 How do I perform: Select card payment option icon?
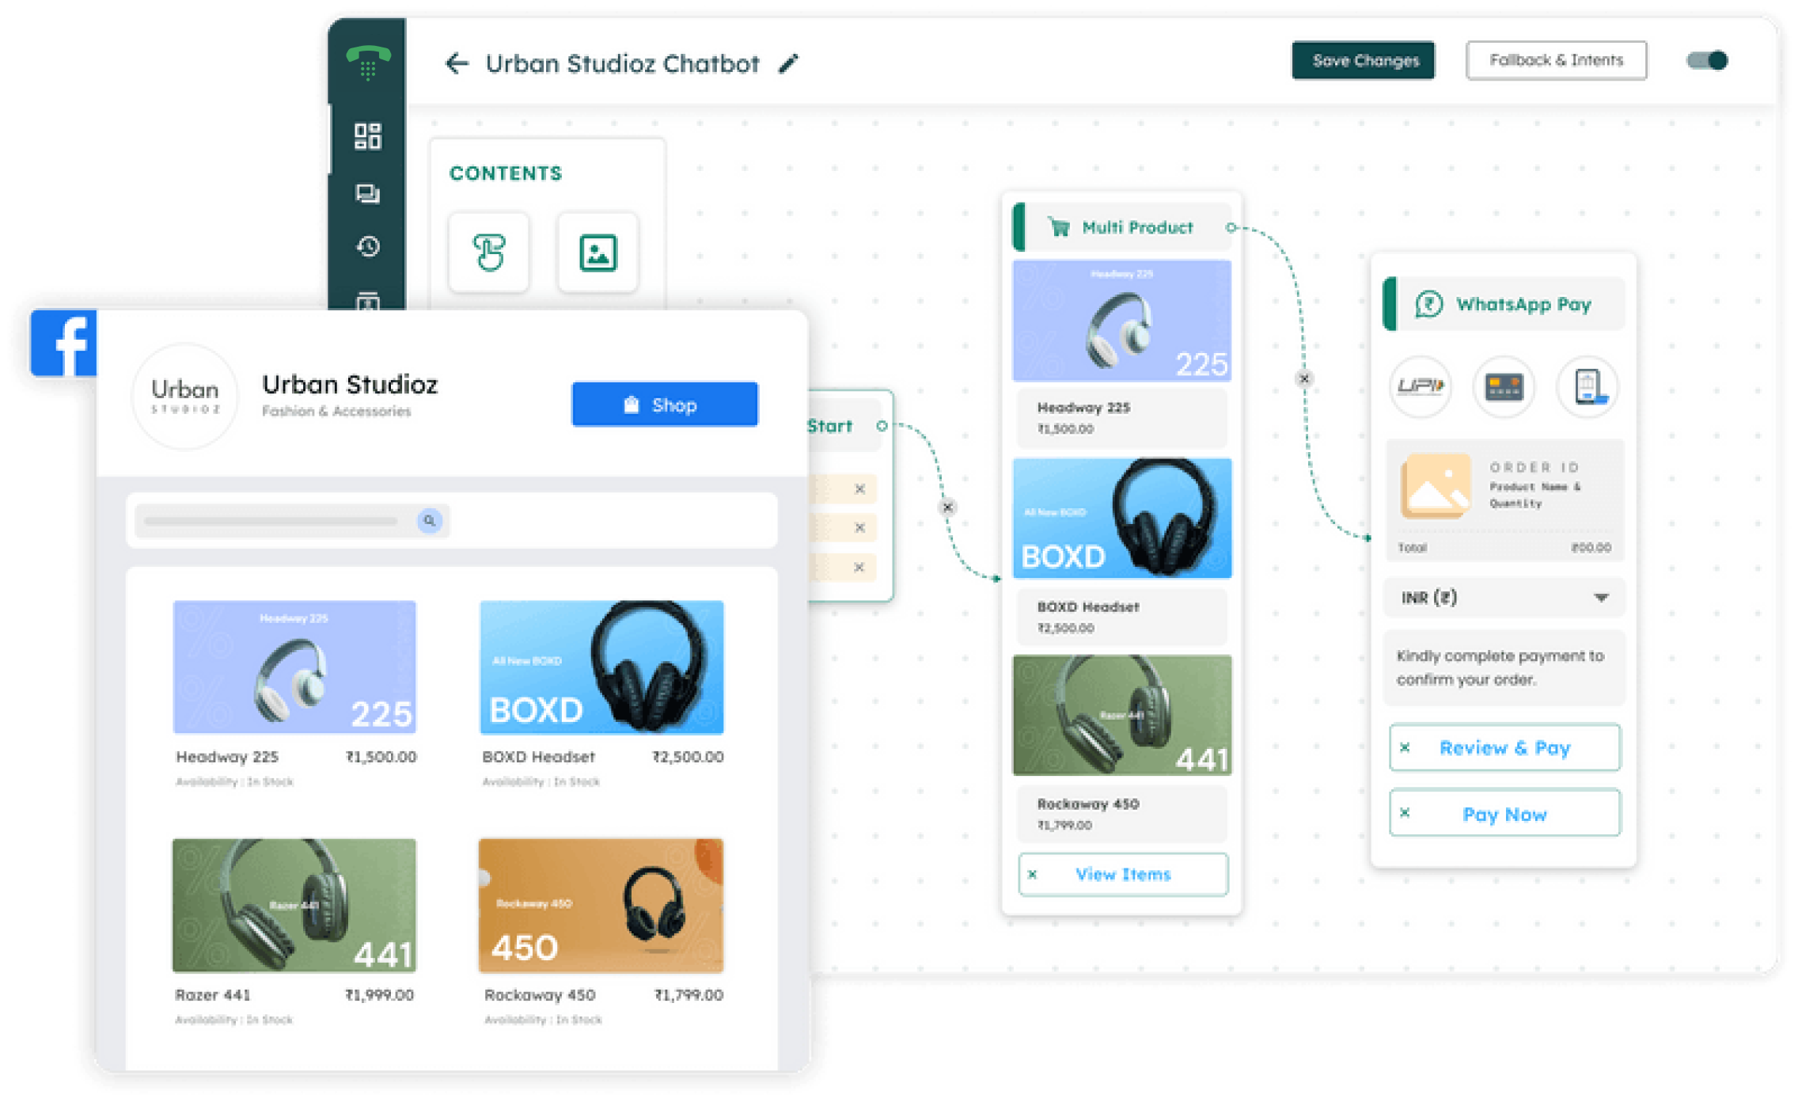(x=1504, y=386)
